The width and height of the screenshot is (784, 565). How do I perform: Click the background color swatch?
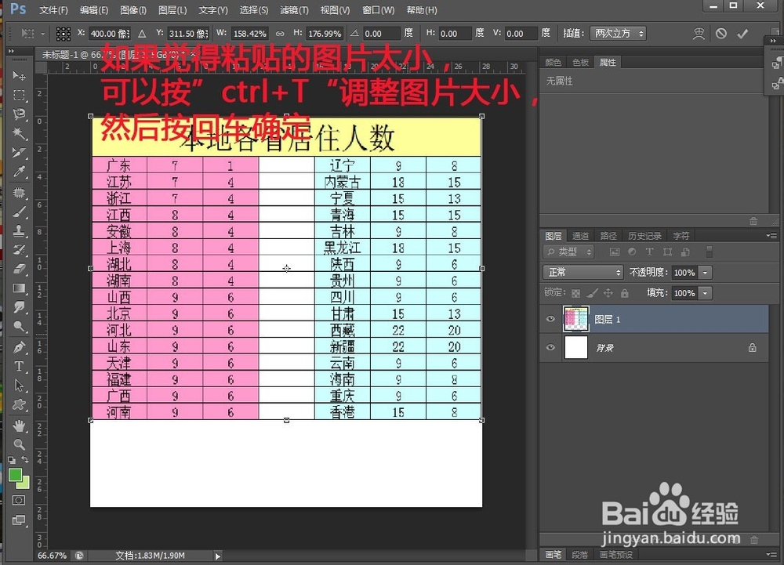[24, 483]
